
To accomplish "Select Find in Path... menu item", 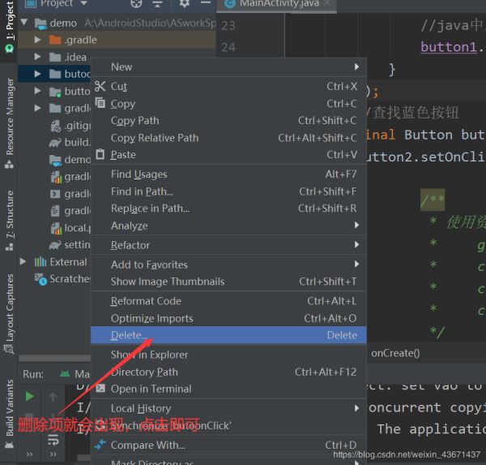I will click(x=228, y=192).
